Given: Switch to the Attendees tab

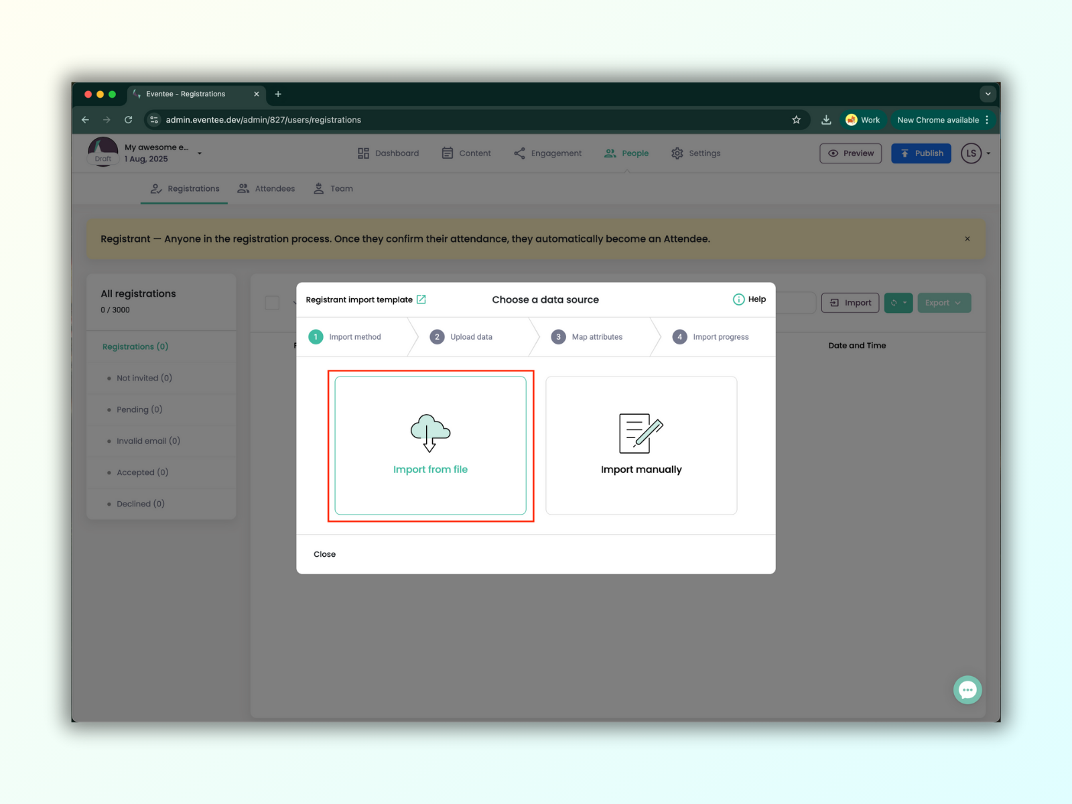Looking at the screenshot, I should [x=266, y=189].
